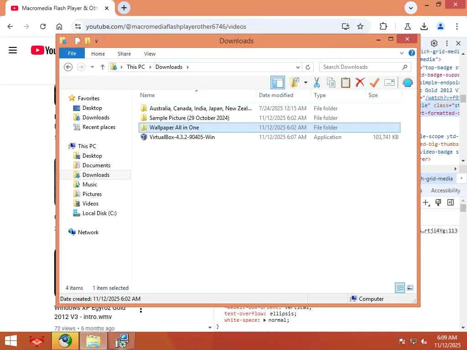The height and width of the screenshot is (350, 467).
Task: Click the blue shell icon
Action: (407, 82)
